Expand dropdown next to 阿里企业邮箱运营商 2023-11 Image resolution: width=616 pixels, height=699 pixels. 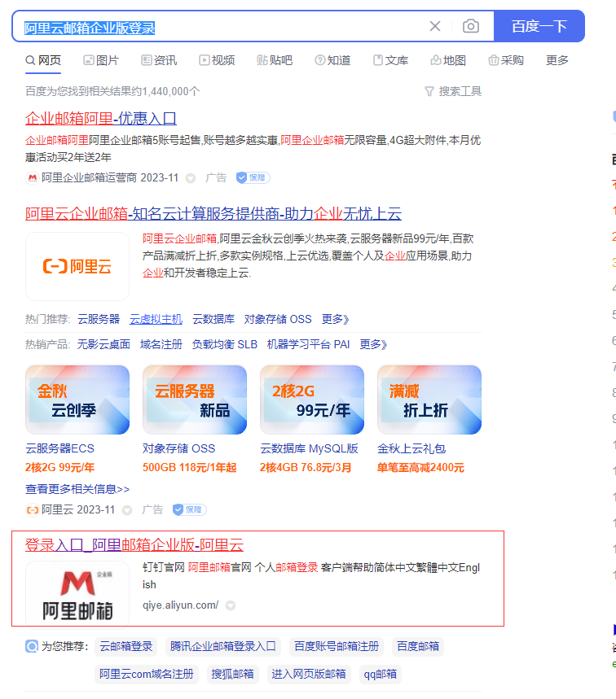coord(191,178)
